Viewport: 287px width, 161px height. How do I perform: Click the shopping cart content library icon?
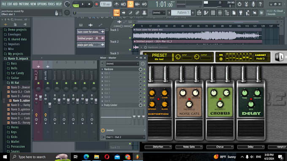tap(261, 13)
